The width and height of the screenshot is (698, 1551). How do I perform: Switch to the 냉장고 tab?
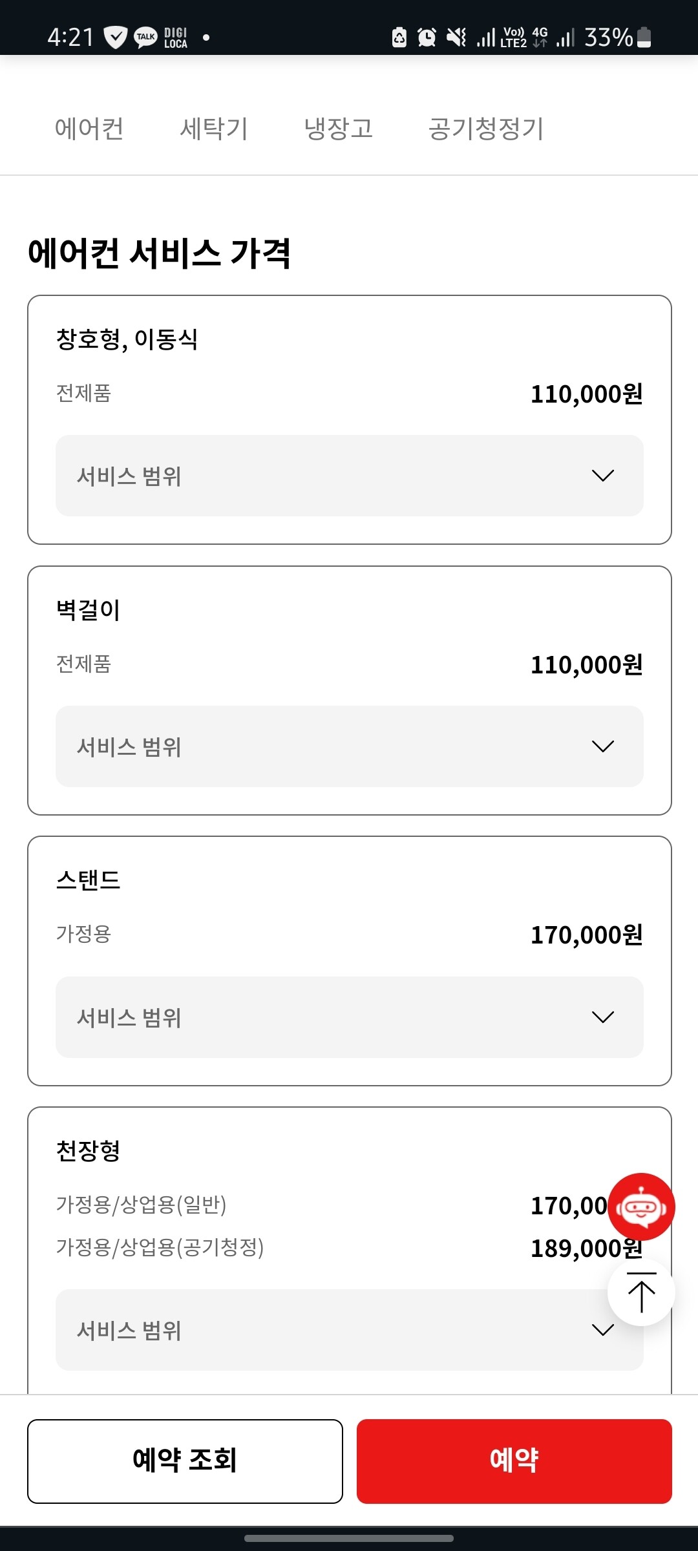pyautogui.click(x=339, y=129)
